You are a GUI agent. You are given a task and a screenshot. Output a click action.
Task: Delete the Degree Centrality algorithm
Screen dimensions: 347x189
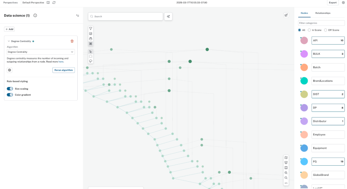[x=72, y=41]
